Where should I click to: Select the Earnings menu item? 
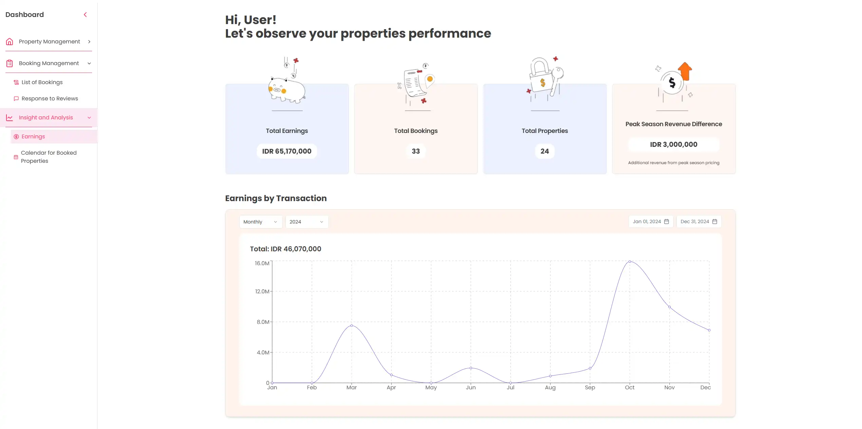click(33, 137)
